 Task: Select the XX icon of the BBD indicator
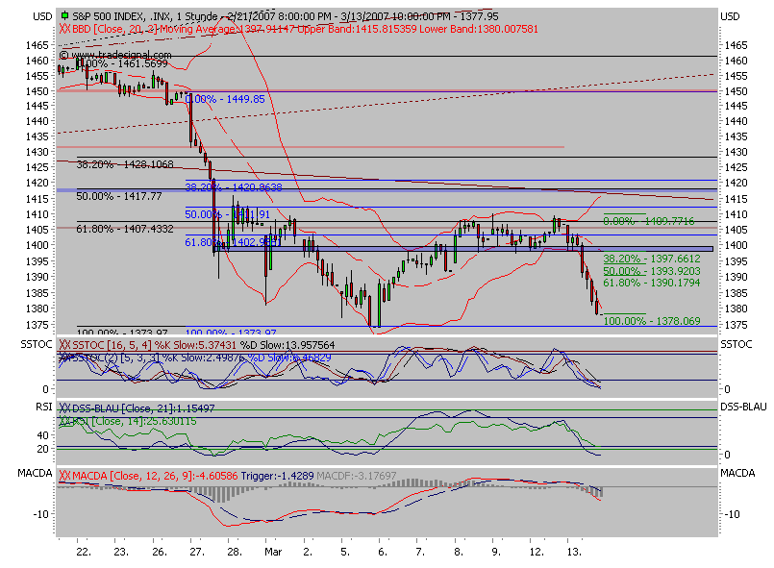coord(65,28)
